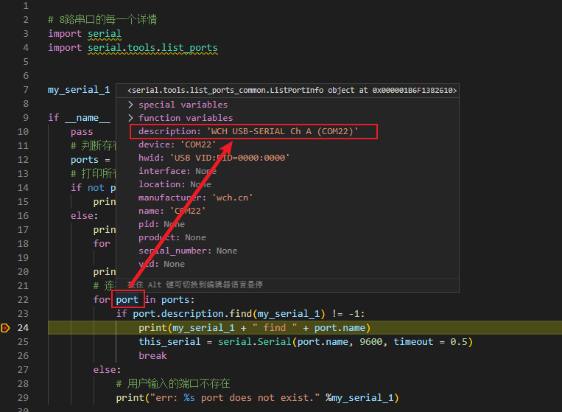Click the debug execution arrow at line 24
This screenshot has height=412, width=562.
pos(7,328)
